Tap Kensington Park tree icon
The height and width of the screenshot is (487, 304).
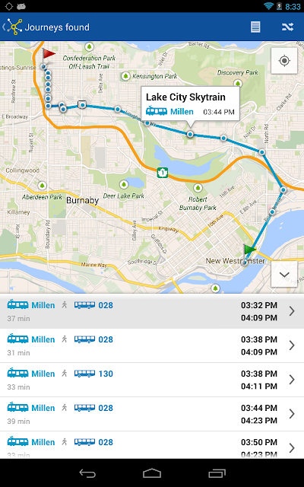click(x=125, y=76)
